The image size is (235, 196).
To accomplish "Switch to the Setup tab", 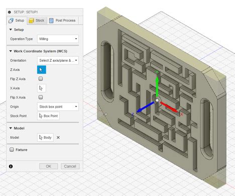I will (17, 21).
